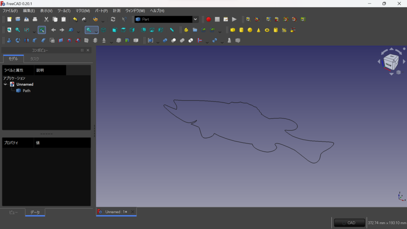Open the Part workbench dropdown

195,19
